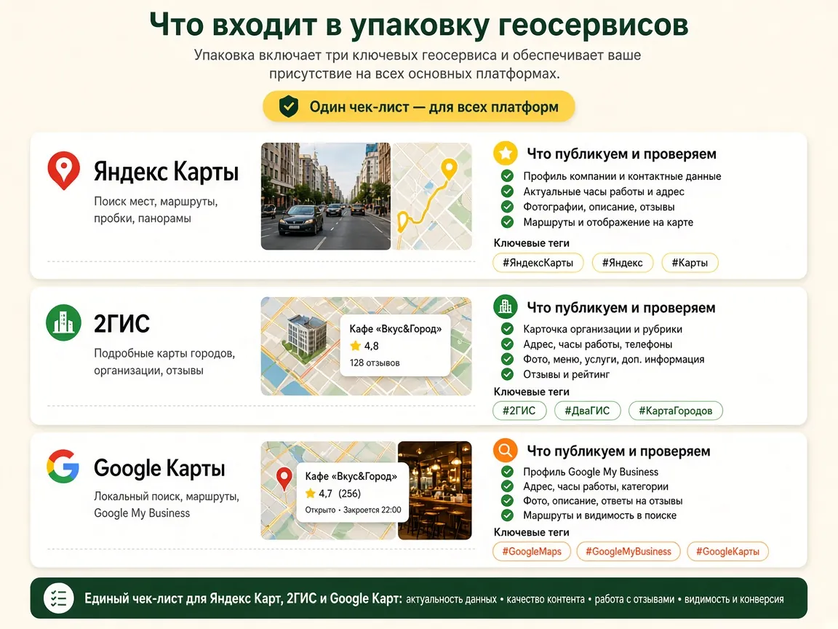Click the Поиск мест, маршруты description text
Screen dimensions: 838x629
(x=156, y=210)
